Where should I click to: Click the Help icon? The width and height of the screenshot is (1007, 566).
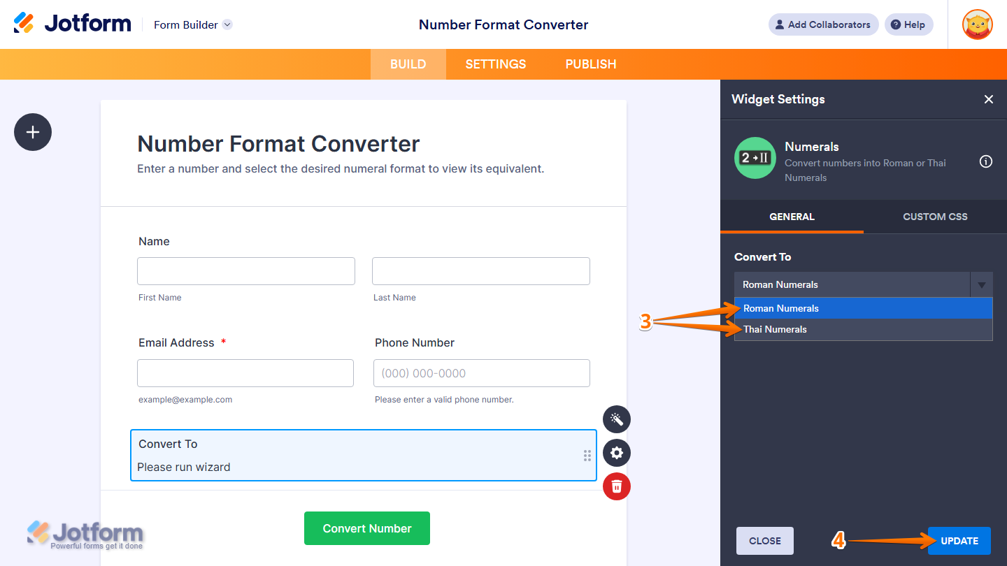tap(908, 24)
